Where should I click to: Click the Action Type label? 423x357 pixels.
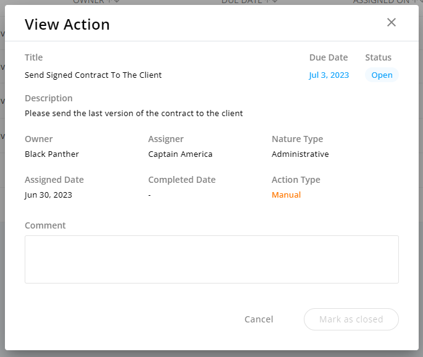pos(296,180)
